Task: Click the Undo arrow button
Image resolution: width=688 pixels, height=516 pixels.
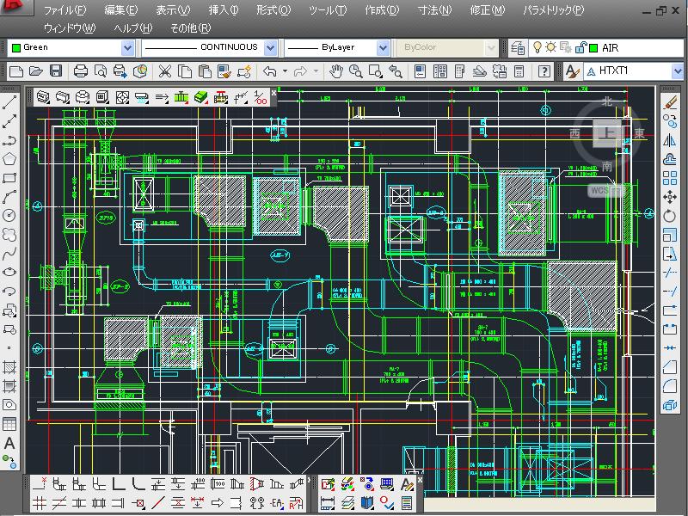Action: [x=270, y=71]
